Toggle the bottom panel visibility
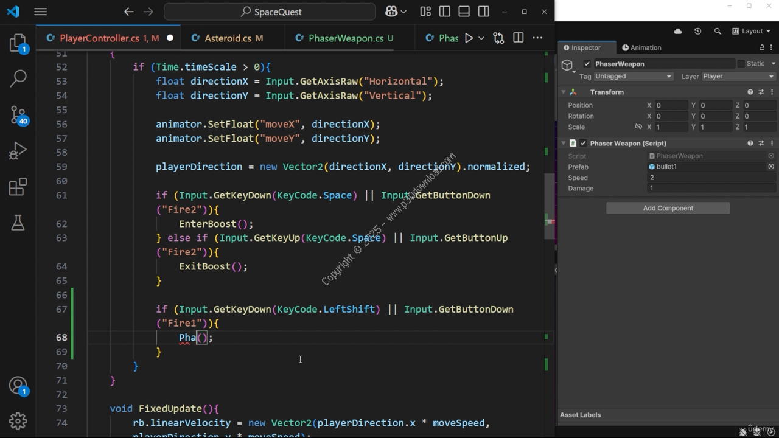Image resolution: width=779 pixels, height=438 pixels. [464, 12]
